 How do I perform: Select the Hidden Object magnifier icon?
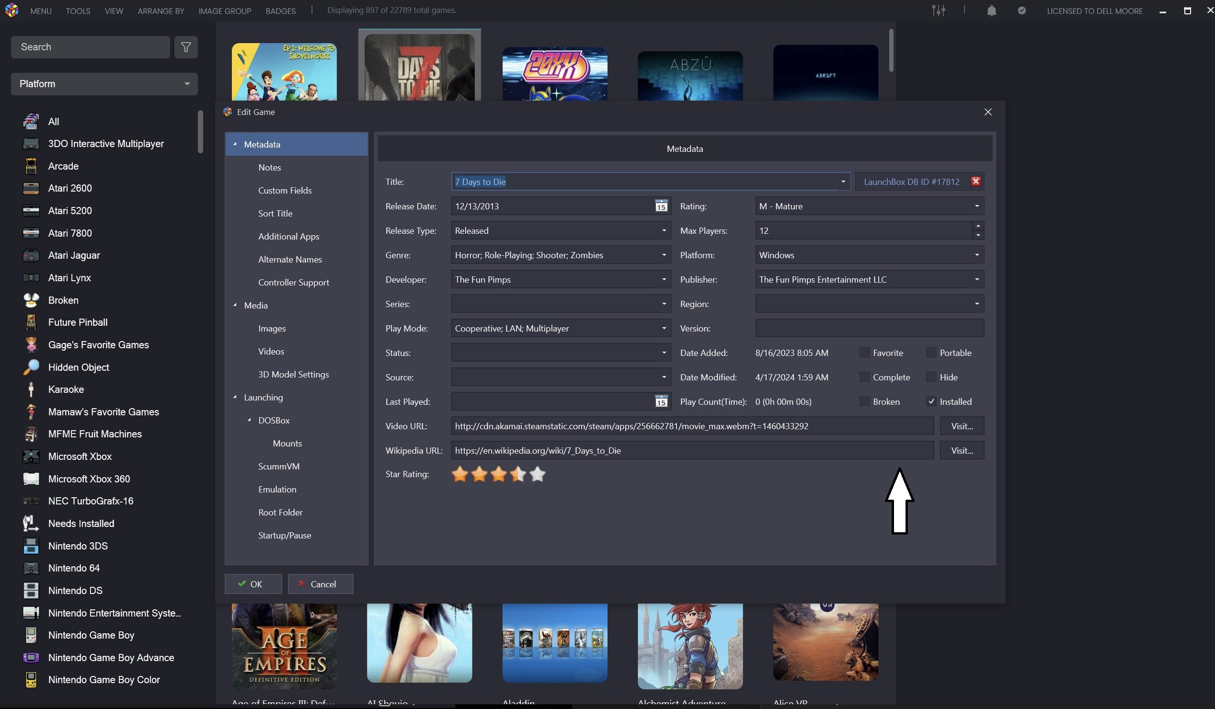click(x=31, y=367)
